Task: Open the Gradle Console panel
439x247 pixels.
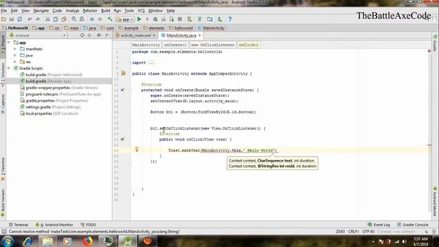Action: (413, 224)
